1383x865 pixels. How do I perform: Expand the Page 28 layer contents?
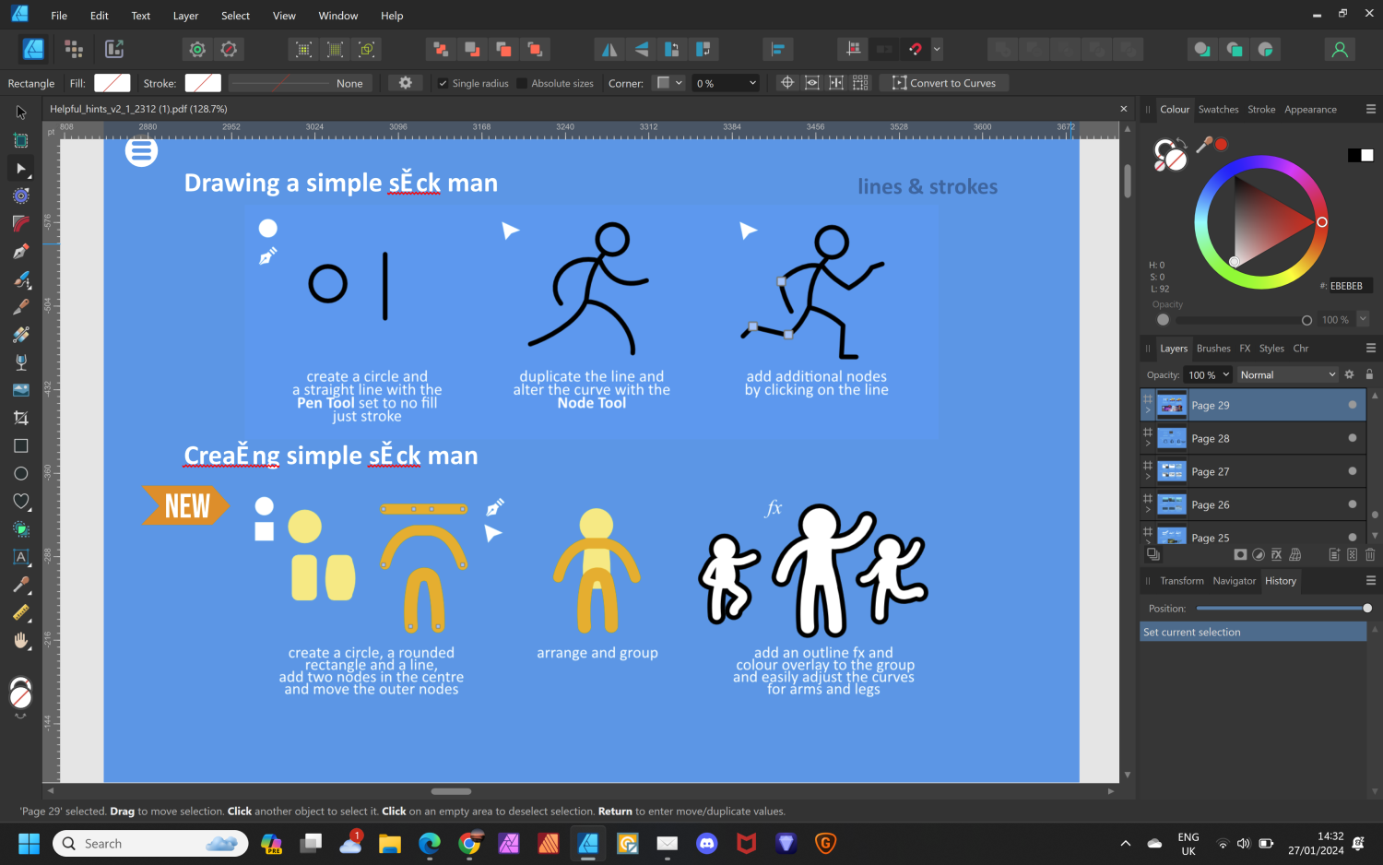pyautogui.click(x=1148, y=444)
